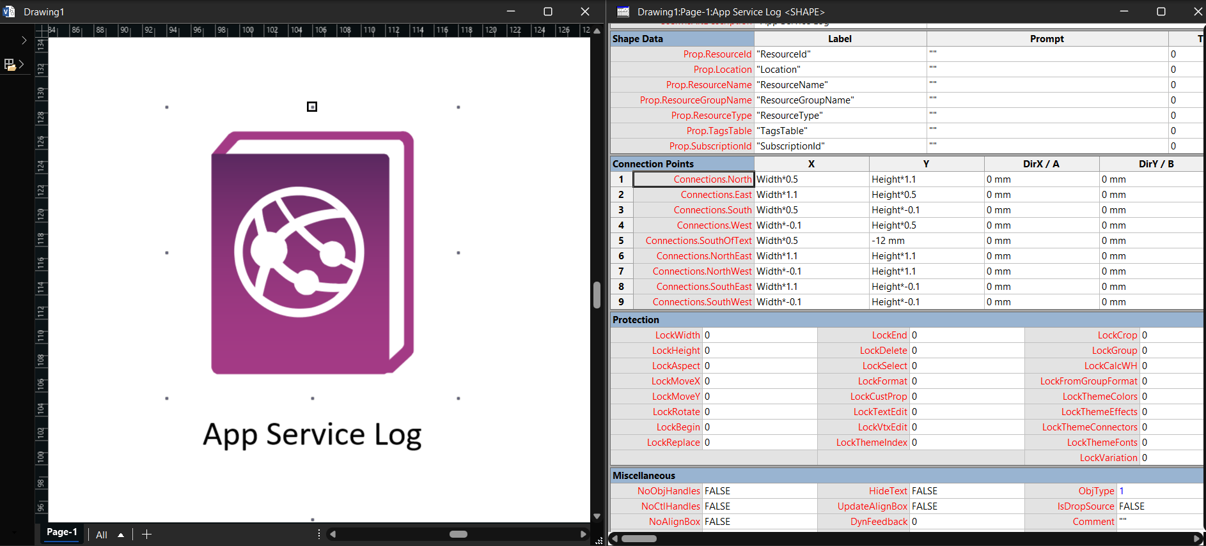The width and height of the screenshot is (1206, 546).
Task: Click the Visio app icon in Drawing1 title bar
Action: tap(9, 11)
